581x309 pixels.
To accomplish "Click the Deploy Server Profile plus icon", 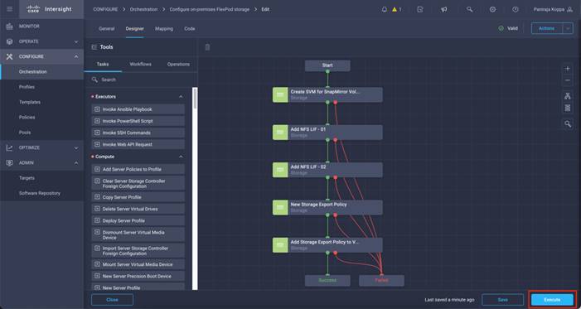I will (x=98, y=220).
